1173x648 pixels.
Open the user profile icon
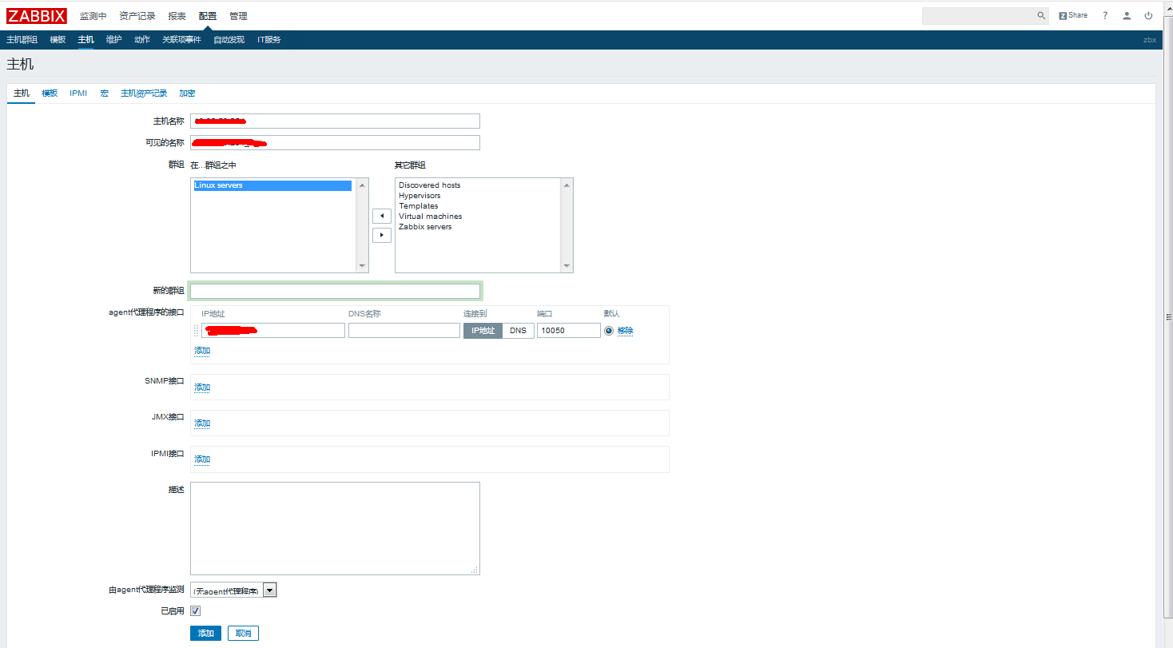(x=1127, y=15)
